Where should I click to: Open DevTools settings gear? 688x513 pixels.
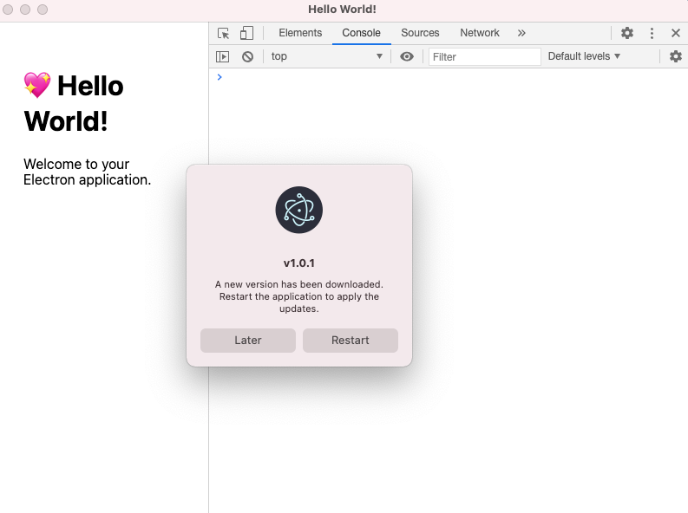[x=627, y=33]
